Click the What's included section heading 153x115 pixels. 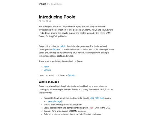[49, 82]
